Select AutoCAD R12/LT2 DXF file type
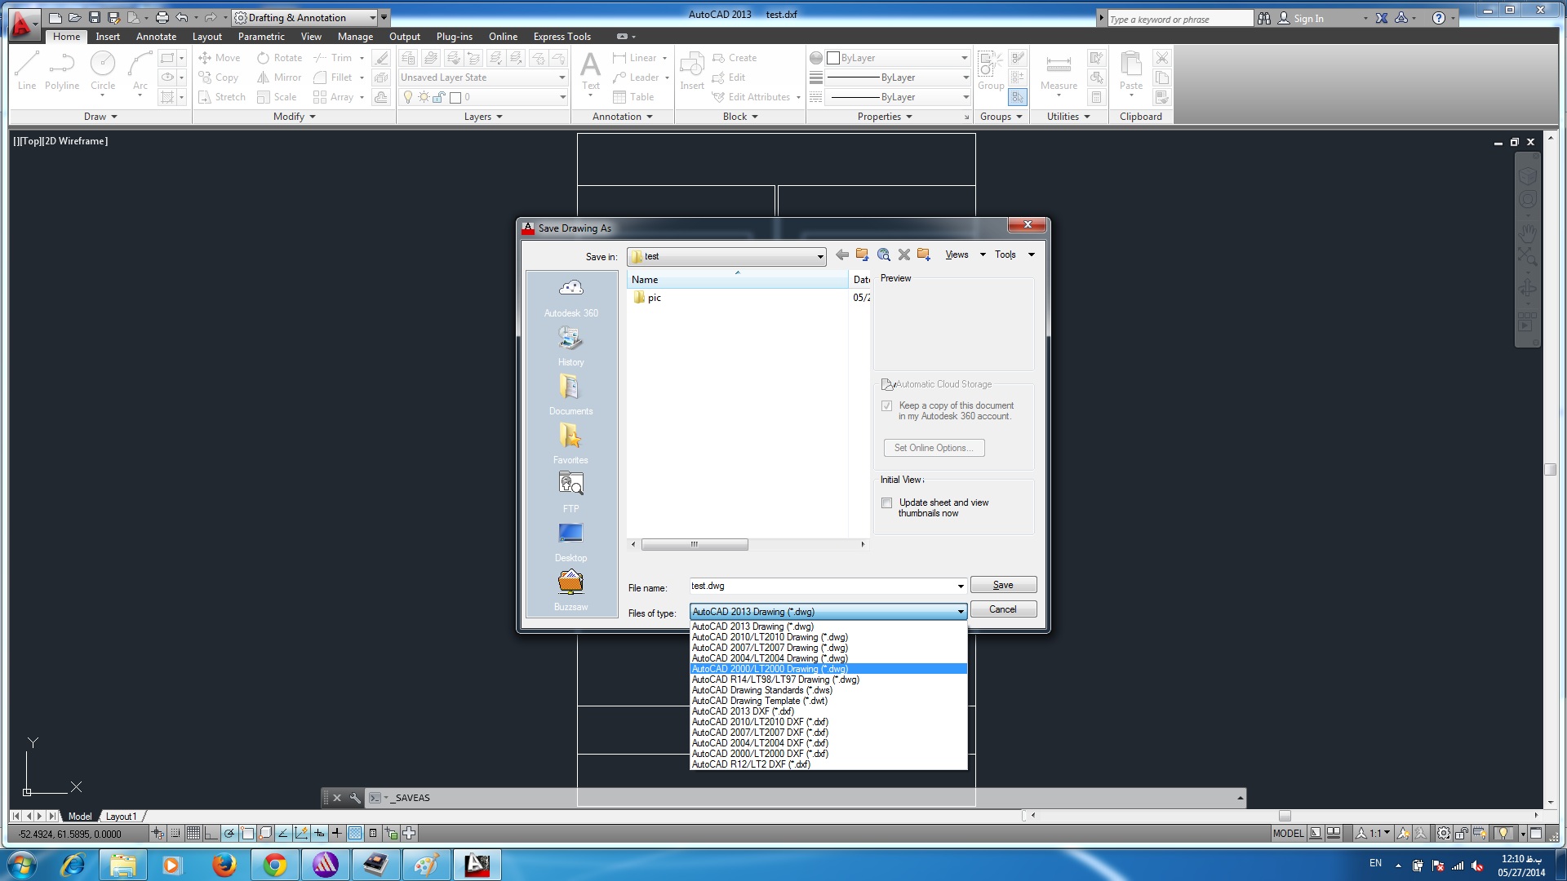 click(751, 764)
